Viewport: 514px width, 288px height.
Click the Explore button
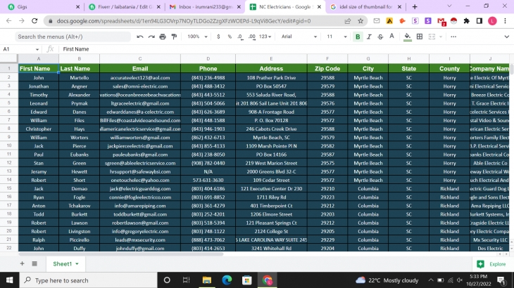[x=491, y=264]
